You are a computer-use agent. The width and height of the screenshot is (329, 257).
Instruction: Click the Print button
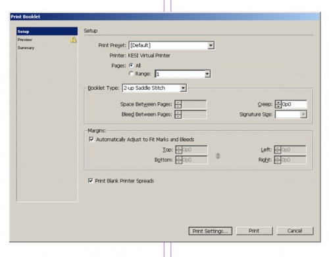(255, 231)
